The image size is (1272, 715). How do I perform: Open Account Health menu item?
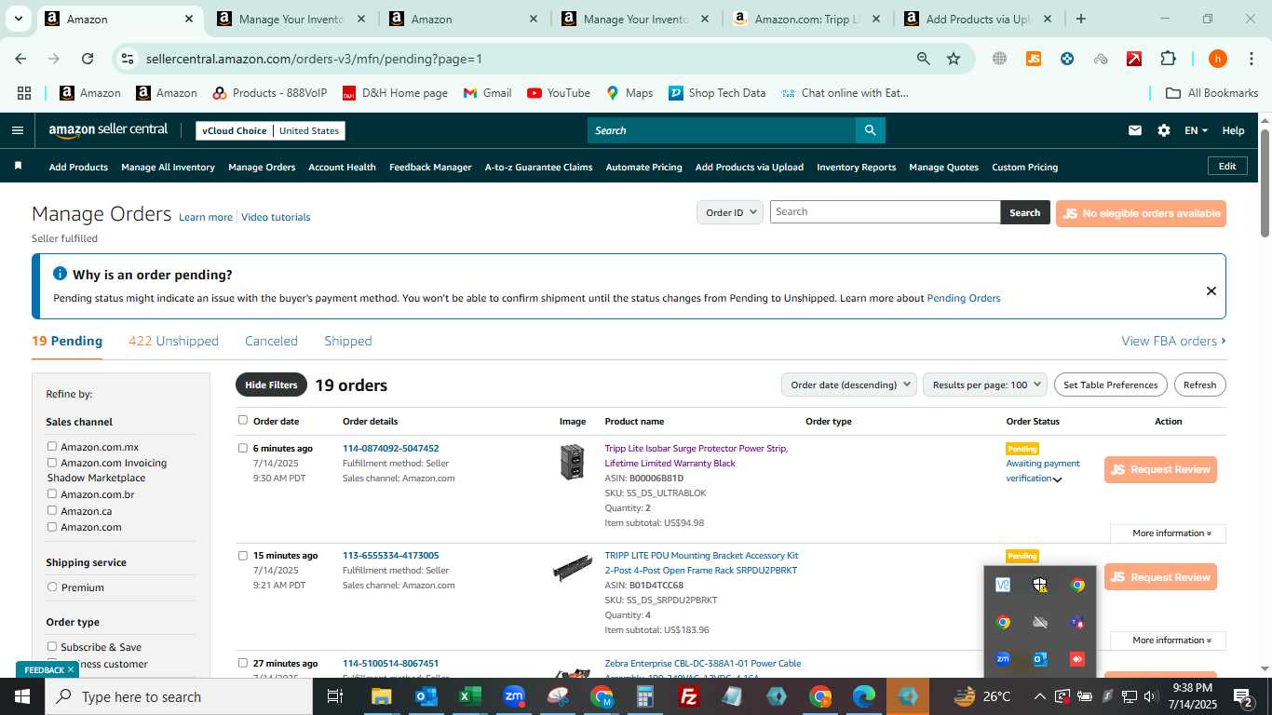tap(342, 167)
